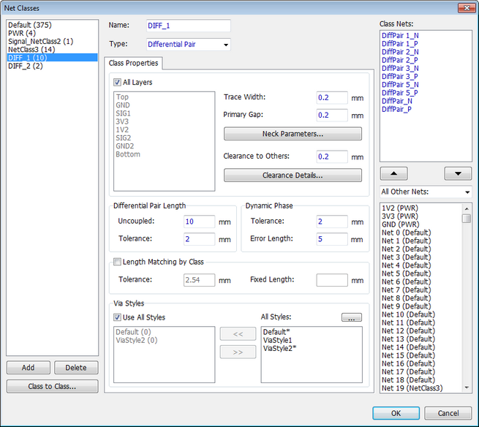Click the Cancel button
This screenshot has width=479, height=427.
(x=448, y=413)
